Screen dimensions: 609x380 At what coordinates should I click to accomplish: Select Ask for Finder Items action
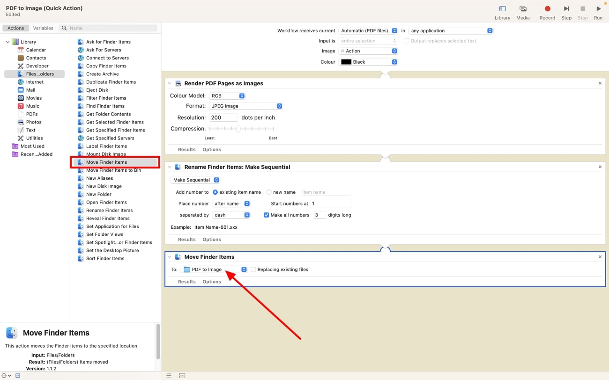click(108, 42)
